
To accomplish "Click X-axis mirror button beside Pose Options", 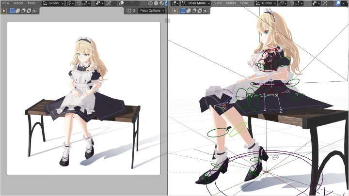I will 134,10.
